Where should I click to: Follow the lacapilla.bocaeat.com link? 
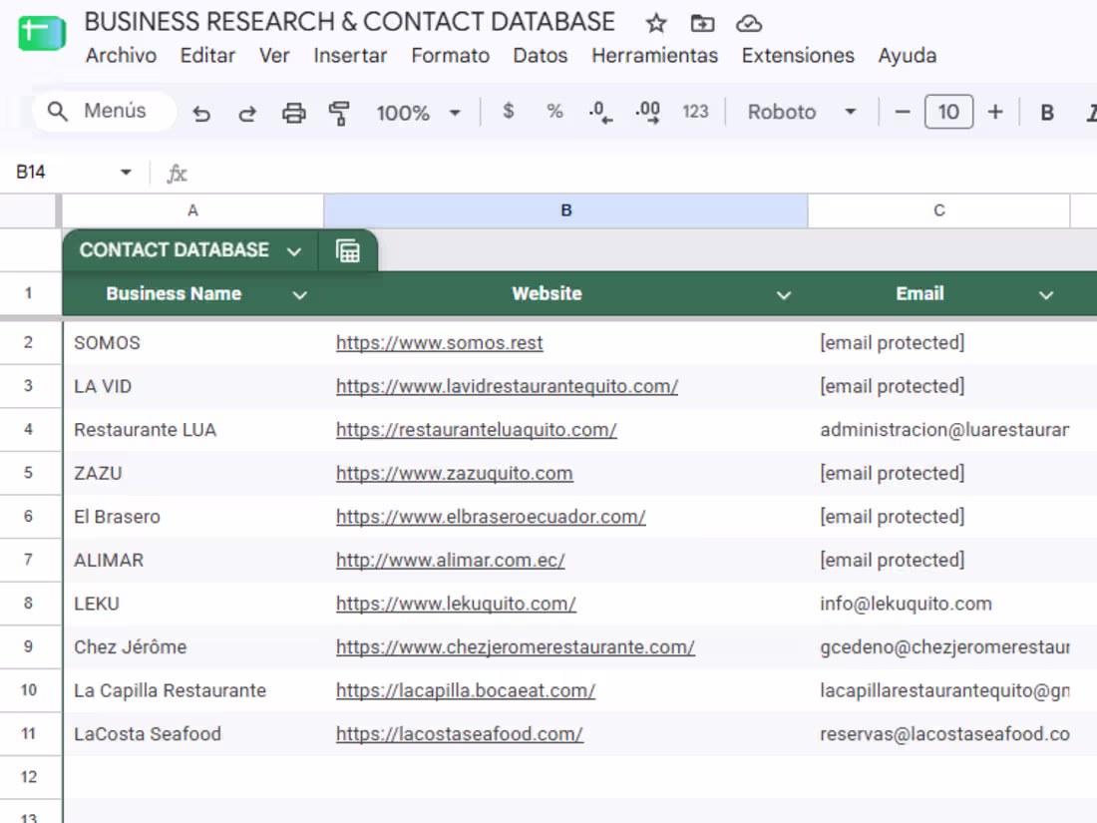(466, 690)
